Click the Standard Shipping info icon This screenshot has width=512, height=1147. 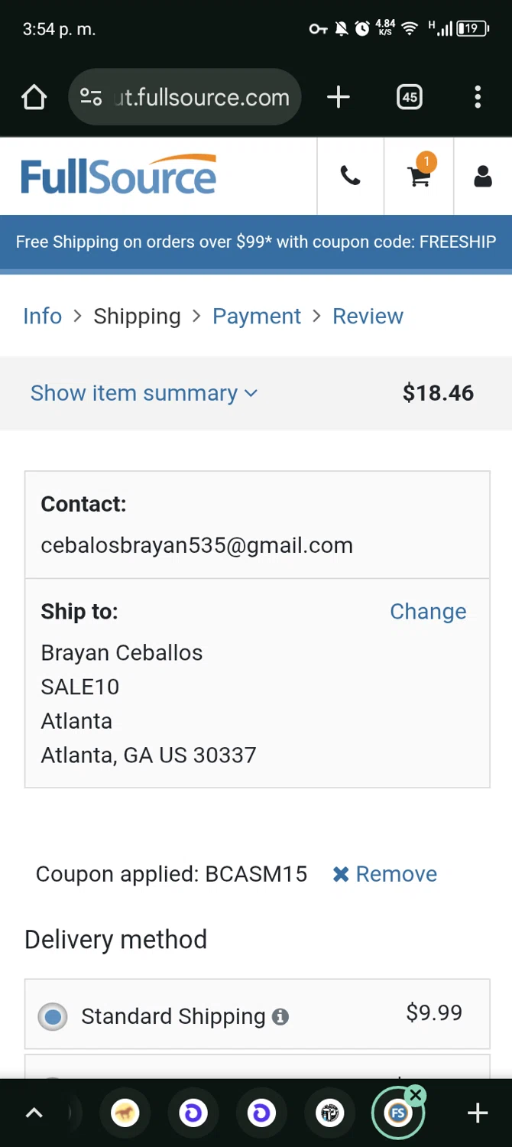point(280,1016)
